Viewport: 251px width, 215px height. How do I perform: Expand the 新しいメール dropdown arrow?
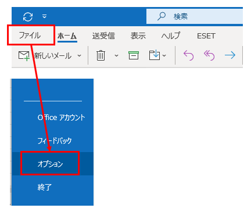[79, 56]
